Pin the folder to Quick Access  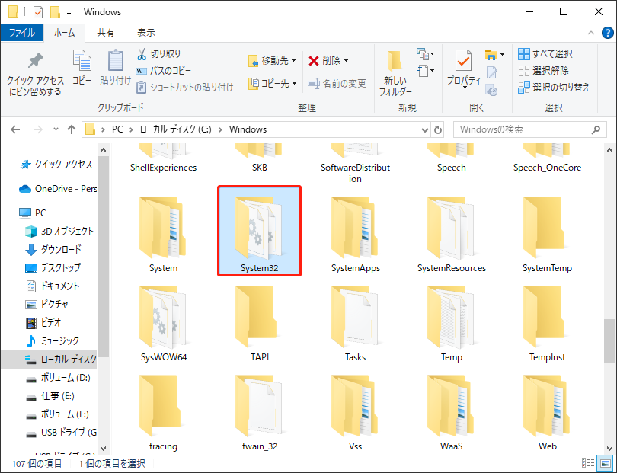[x=35, y=74]
